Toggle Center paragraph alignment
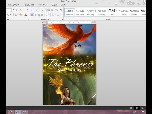This screenshot has height=114, width=152. (x=35, y=15)
